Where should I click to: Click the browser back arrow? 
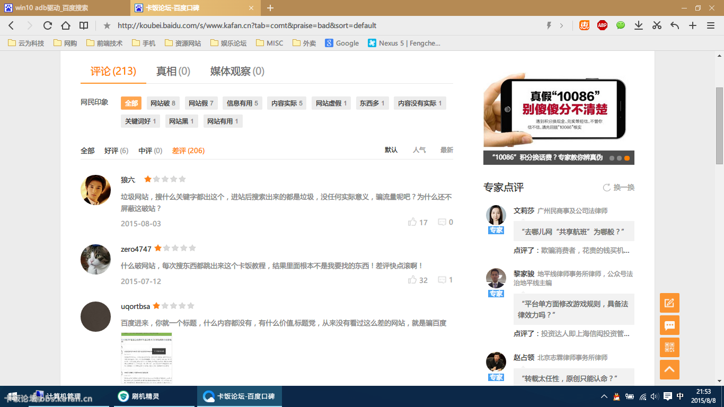point(11,25)
